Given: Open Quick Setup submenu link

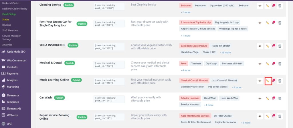Looking at the screenshot, I should [x=9, y=14].
